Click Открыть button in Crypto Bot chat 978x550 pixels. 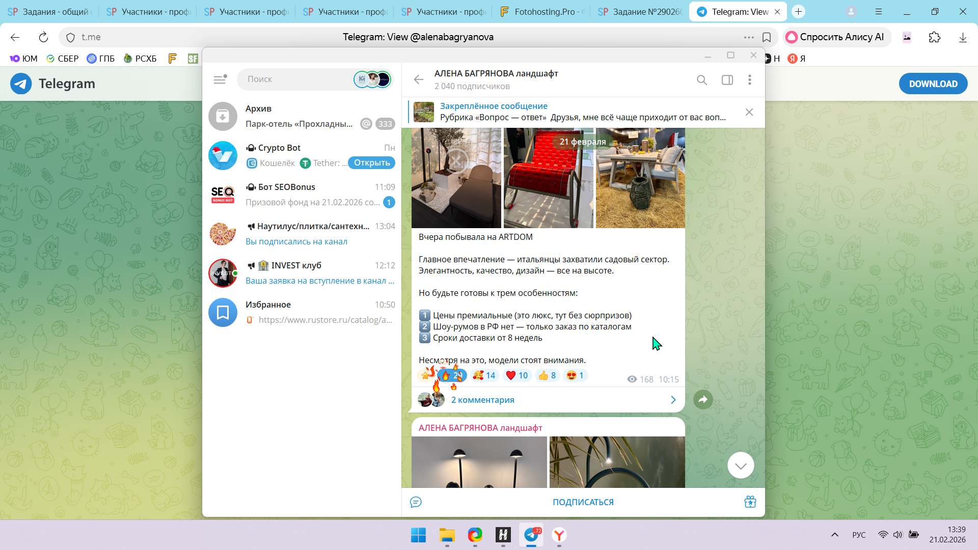click(x=371, y=163)
